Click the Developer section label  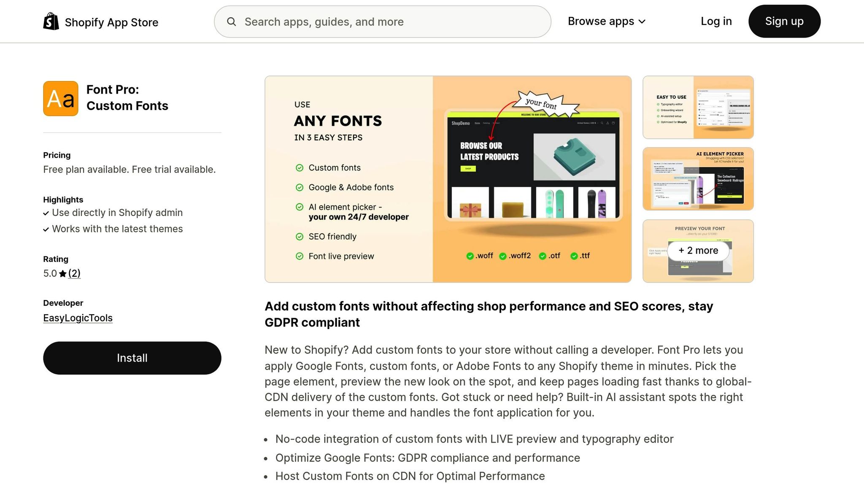[x=63, y=303]
